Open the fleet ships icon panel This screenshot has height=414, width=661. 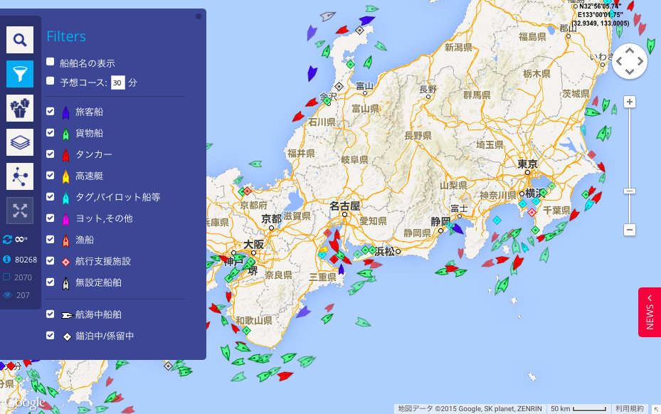coord(20,108)
